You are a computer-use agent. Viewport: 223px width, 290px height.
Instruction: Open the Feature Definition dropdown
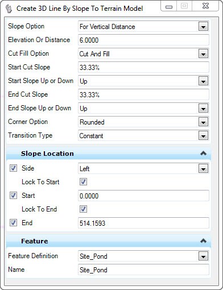[x=203, y=256]
